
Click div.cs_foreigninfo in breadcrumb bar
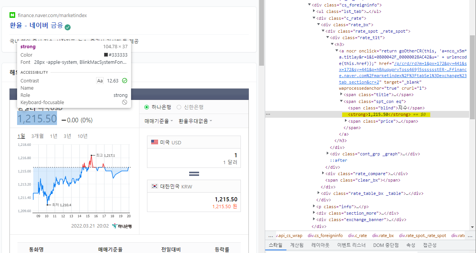tap(325, 236)
